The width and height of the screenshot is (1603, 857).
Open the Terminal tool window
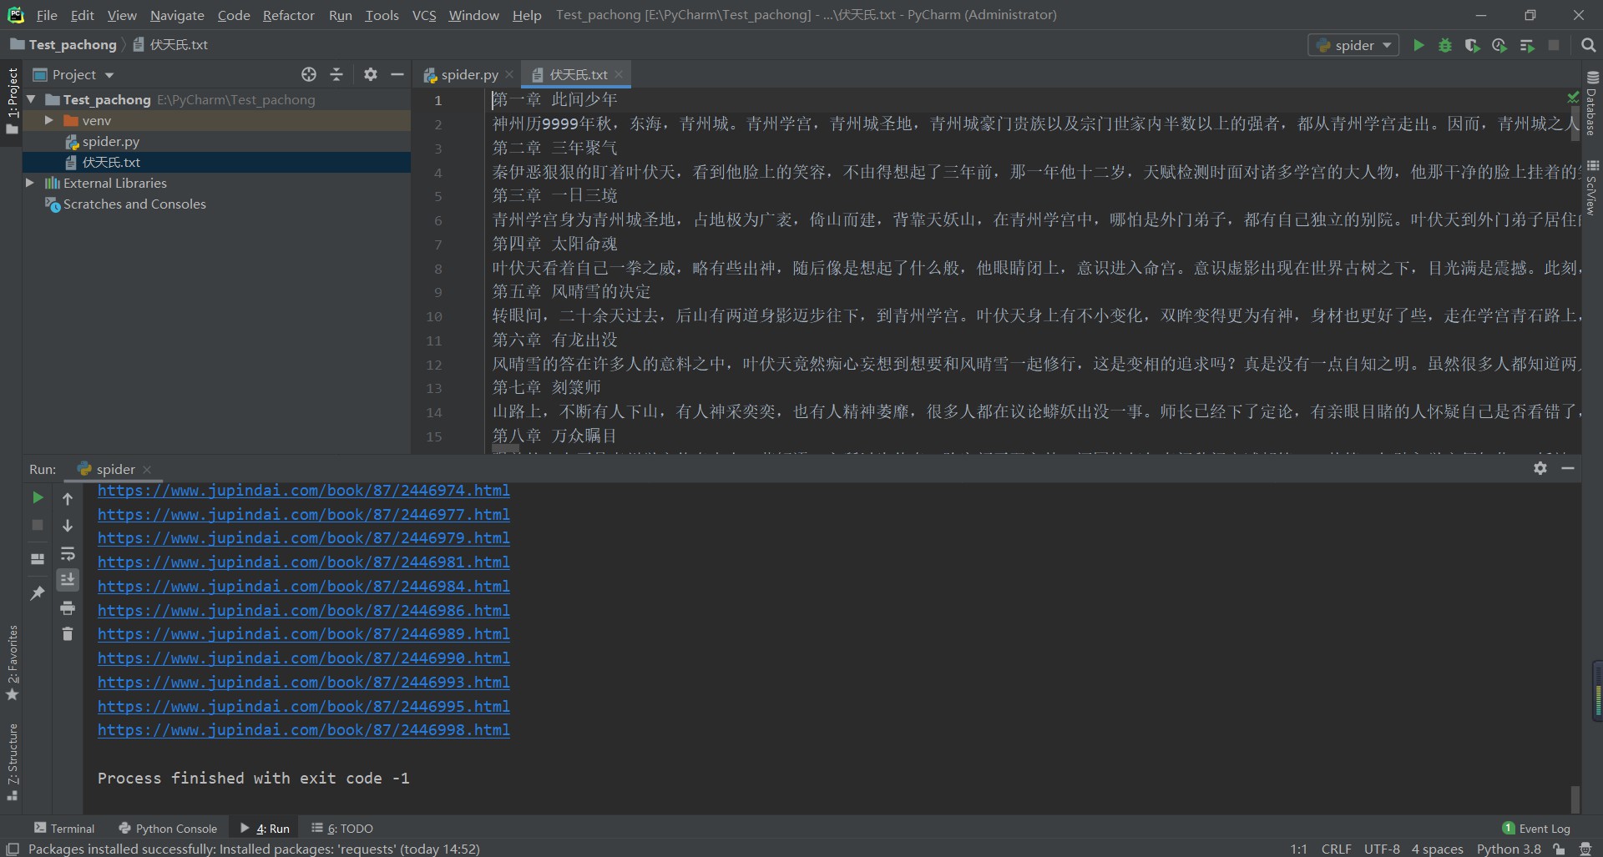coord(64,828)
